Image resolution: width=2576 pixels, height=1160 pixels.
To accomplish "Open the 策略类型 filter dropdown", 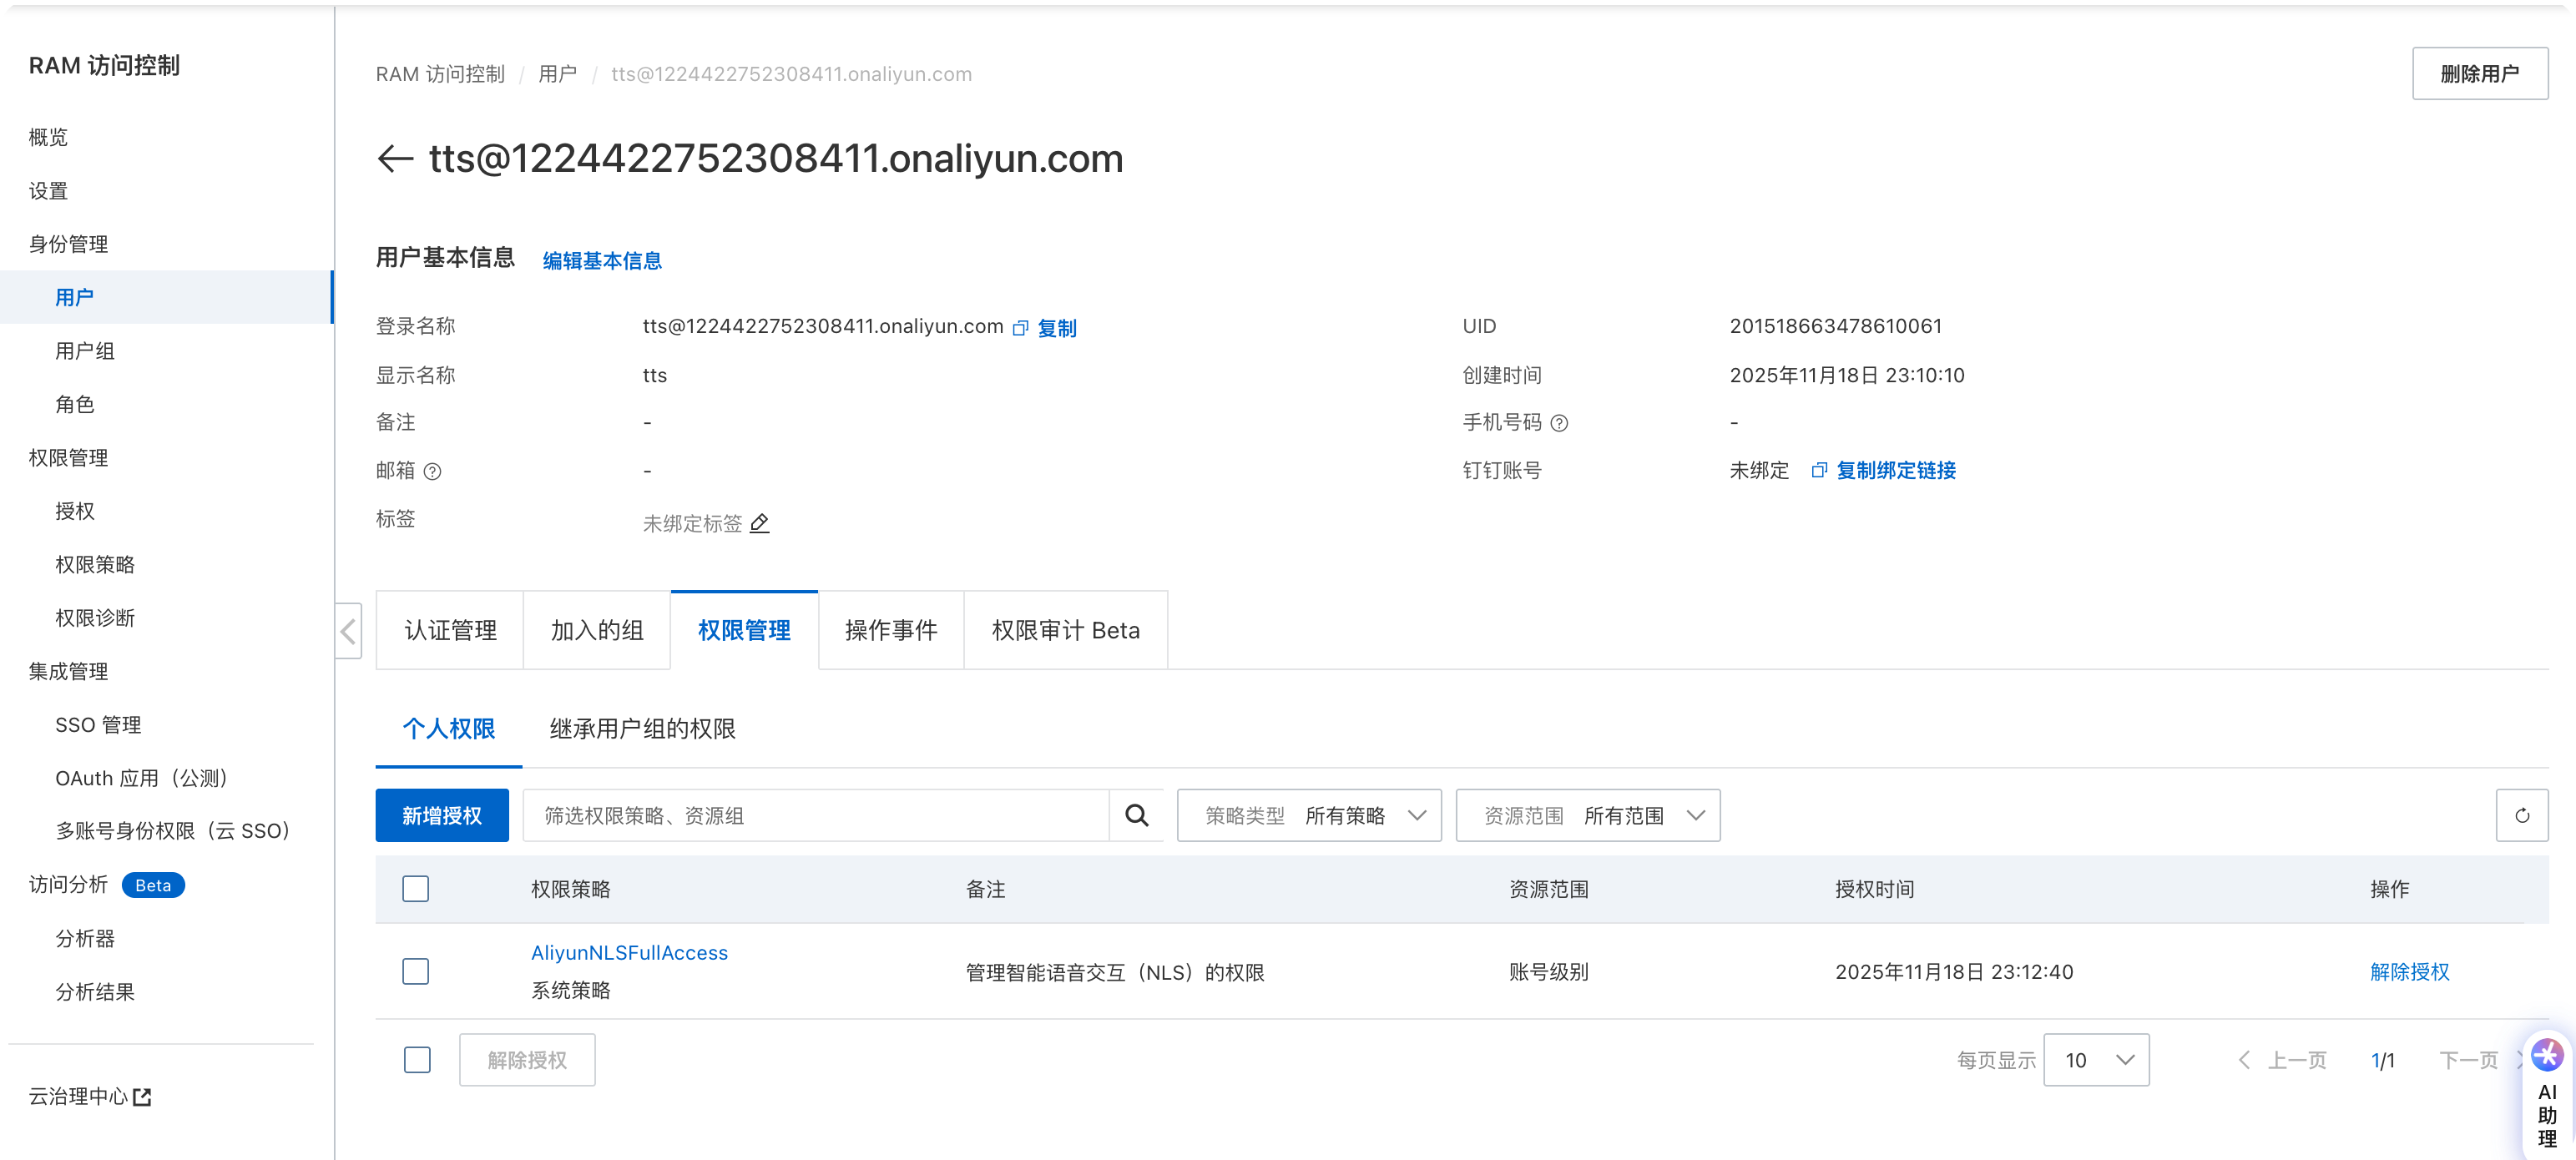I will click(x=1309, y=815).
